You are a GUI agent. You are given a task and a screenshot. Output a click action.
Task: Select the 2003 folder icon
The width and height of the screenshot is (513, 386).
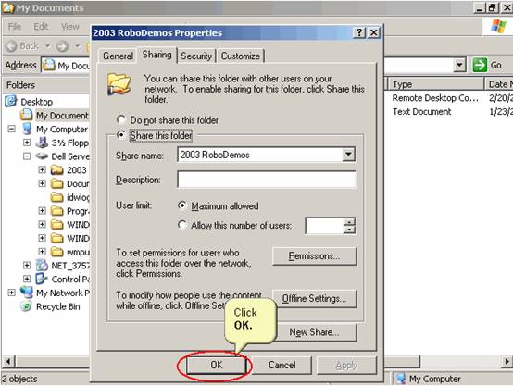pos(56,169)
